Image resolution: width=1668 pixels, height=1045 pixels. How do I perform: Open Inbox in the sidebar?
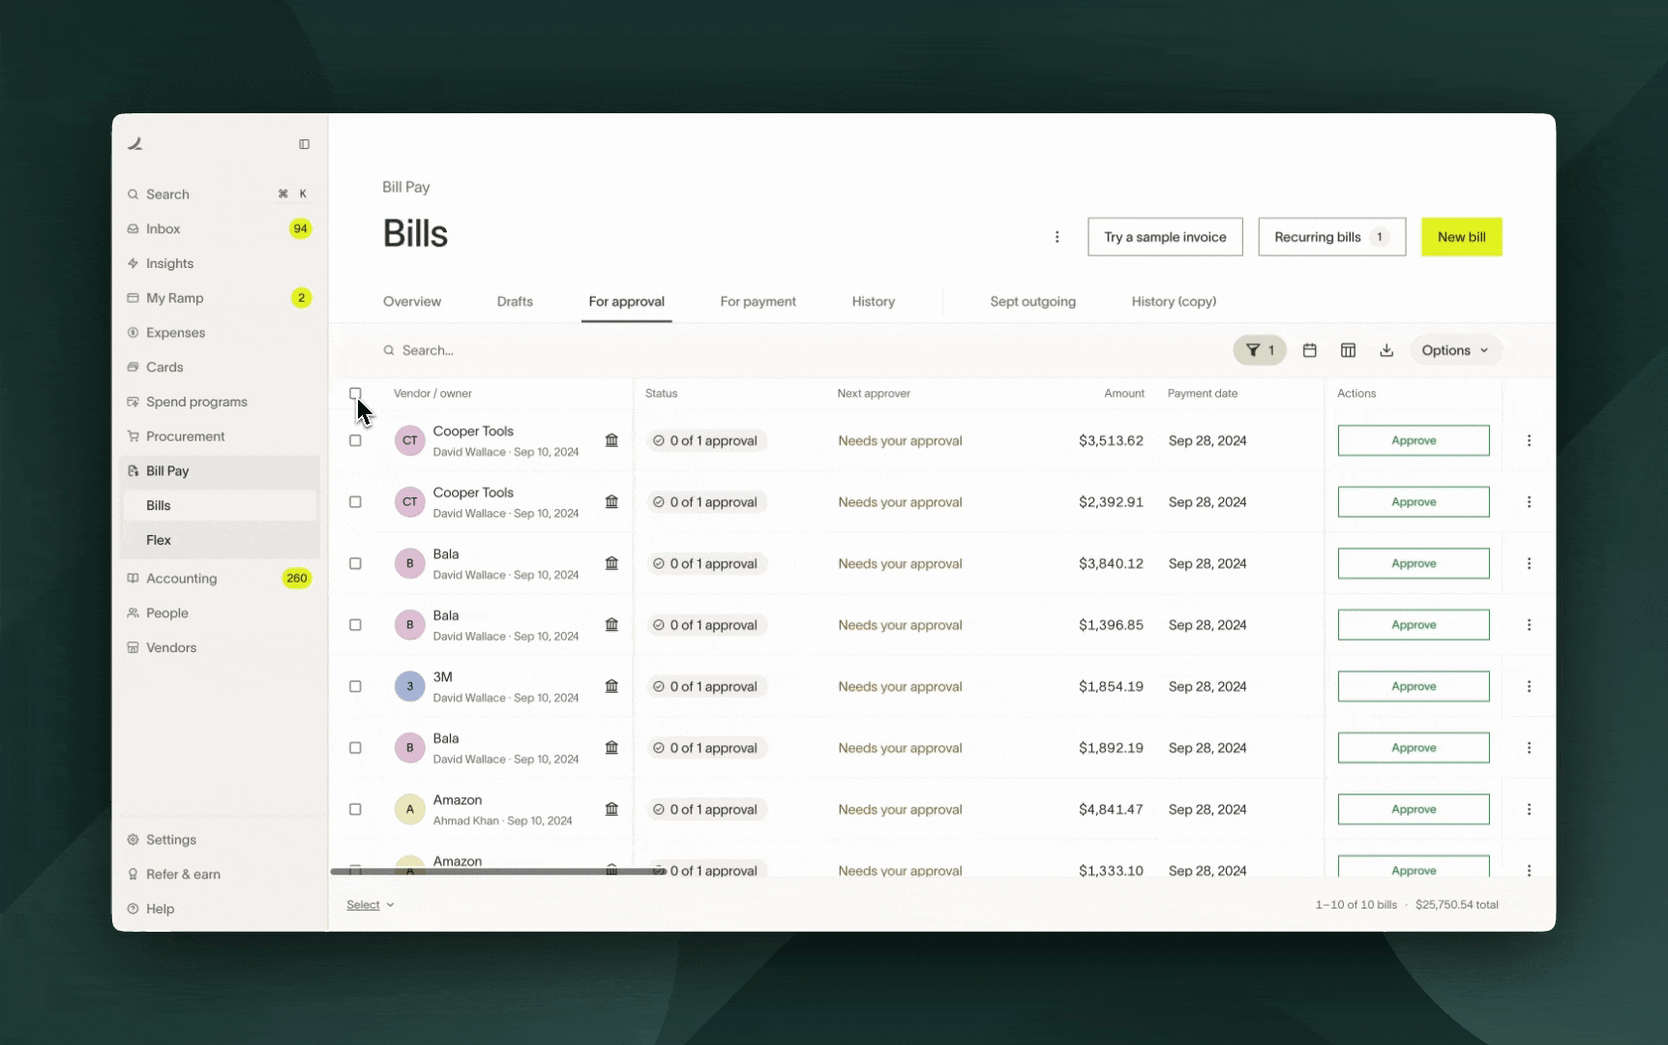tap(220, 229)
